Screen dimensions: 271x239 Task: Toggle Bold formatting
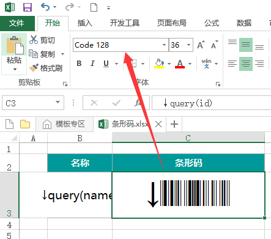pos(79,64)
